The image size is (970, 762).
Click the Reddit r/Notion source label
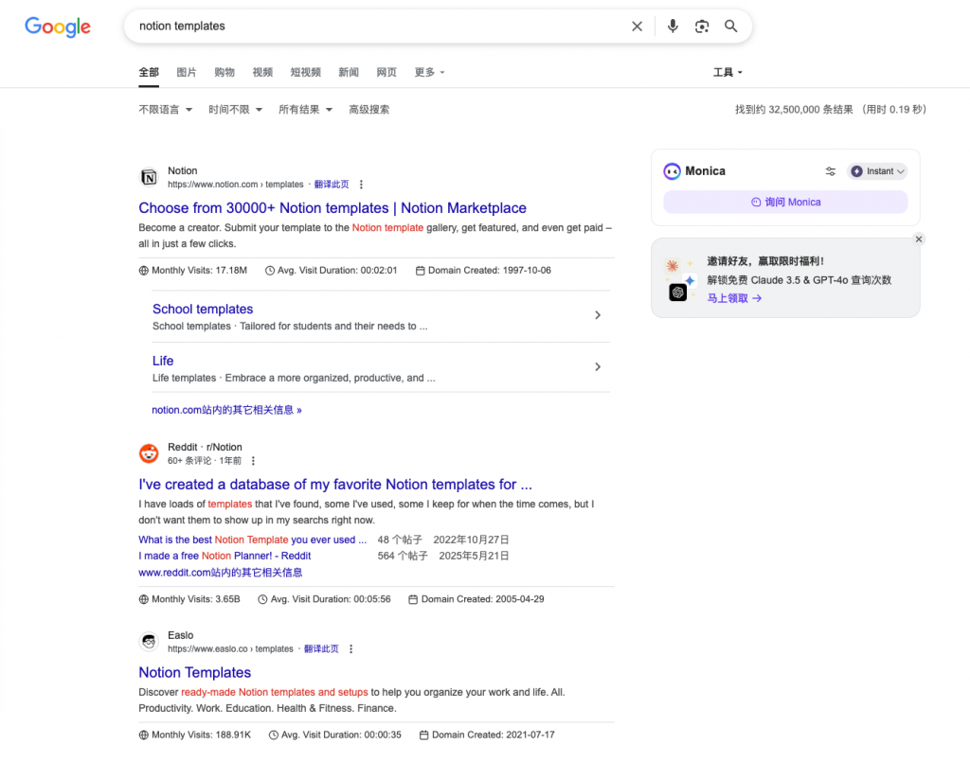click(x=205, y=447)
